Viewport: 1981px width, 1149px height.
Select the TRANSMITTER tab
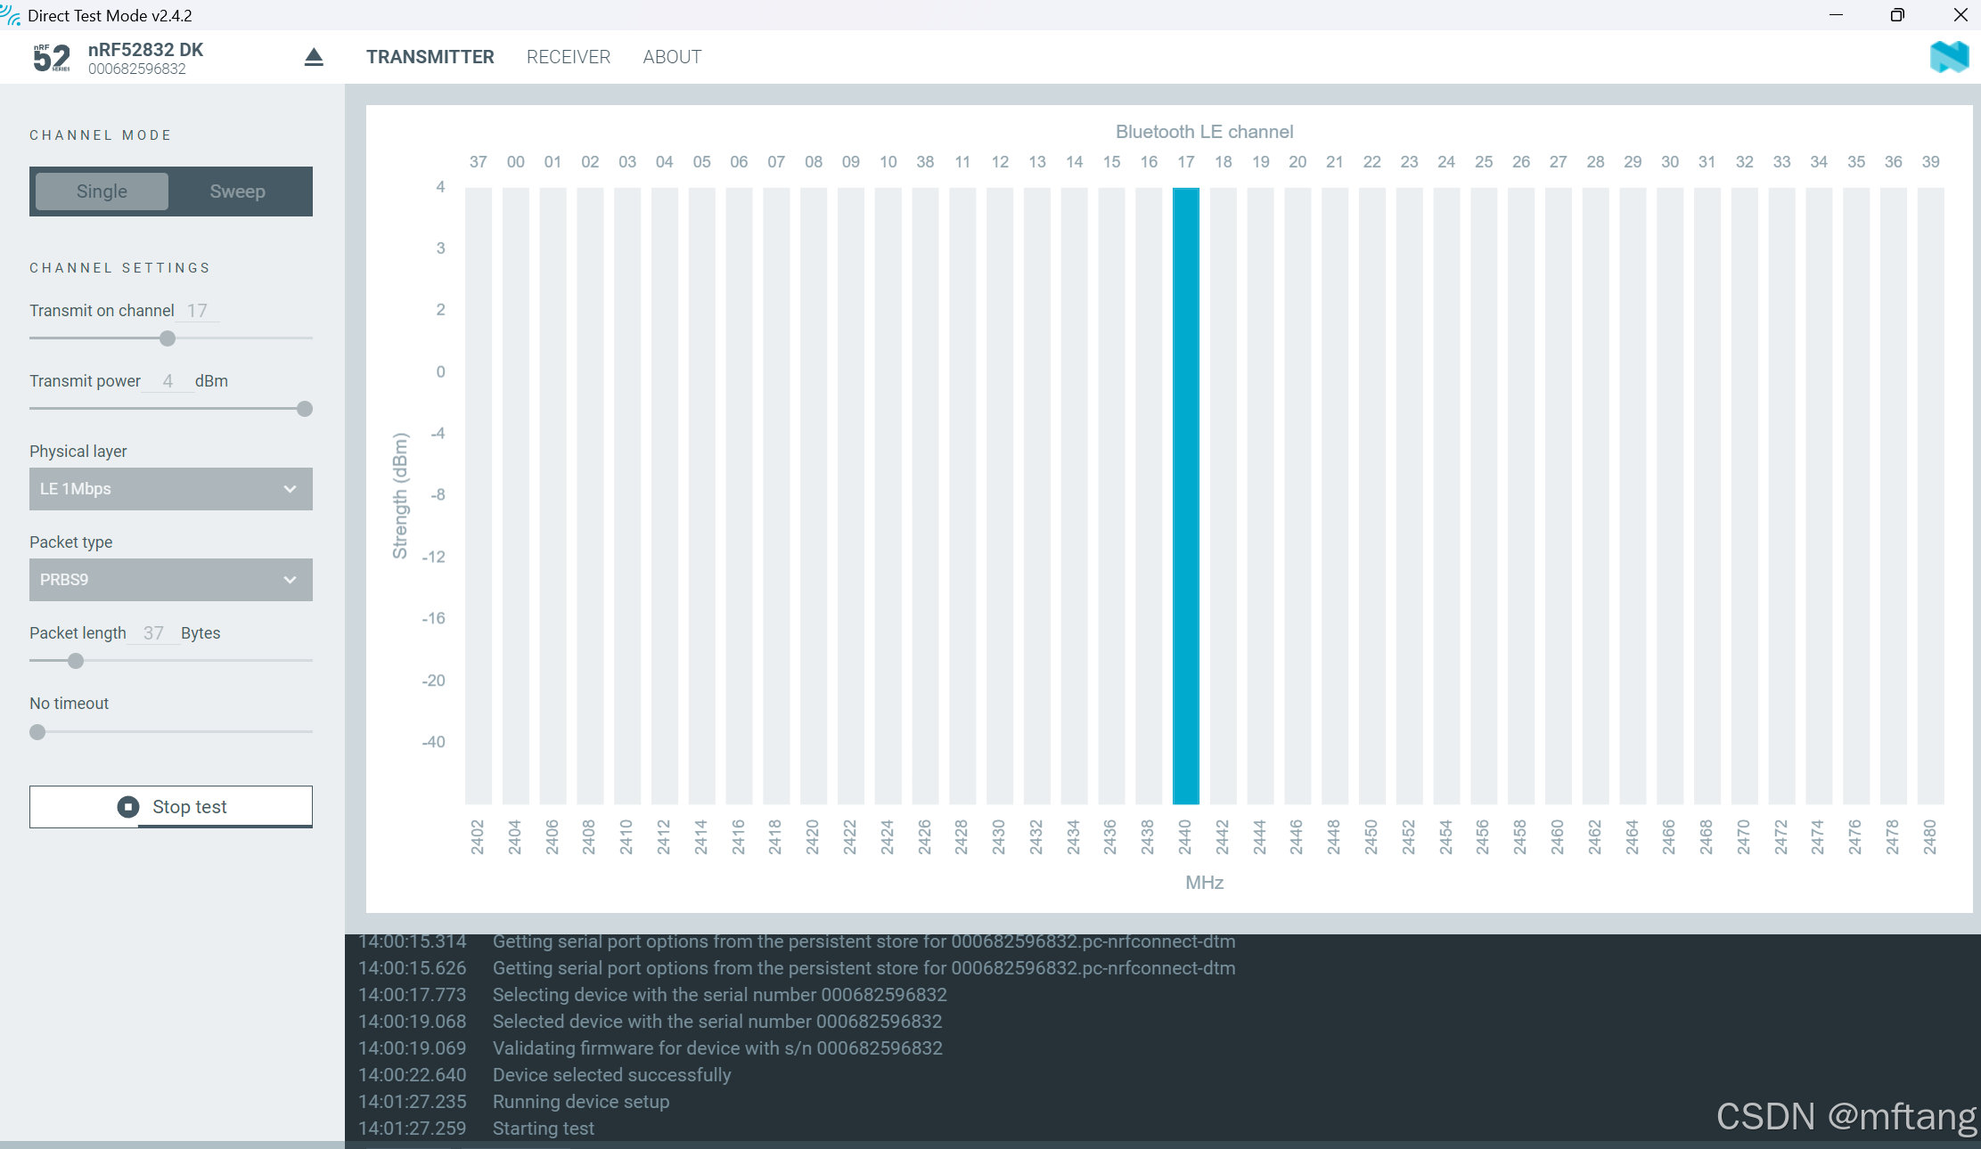430,57
